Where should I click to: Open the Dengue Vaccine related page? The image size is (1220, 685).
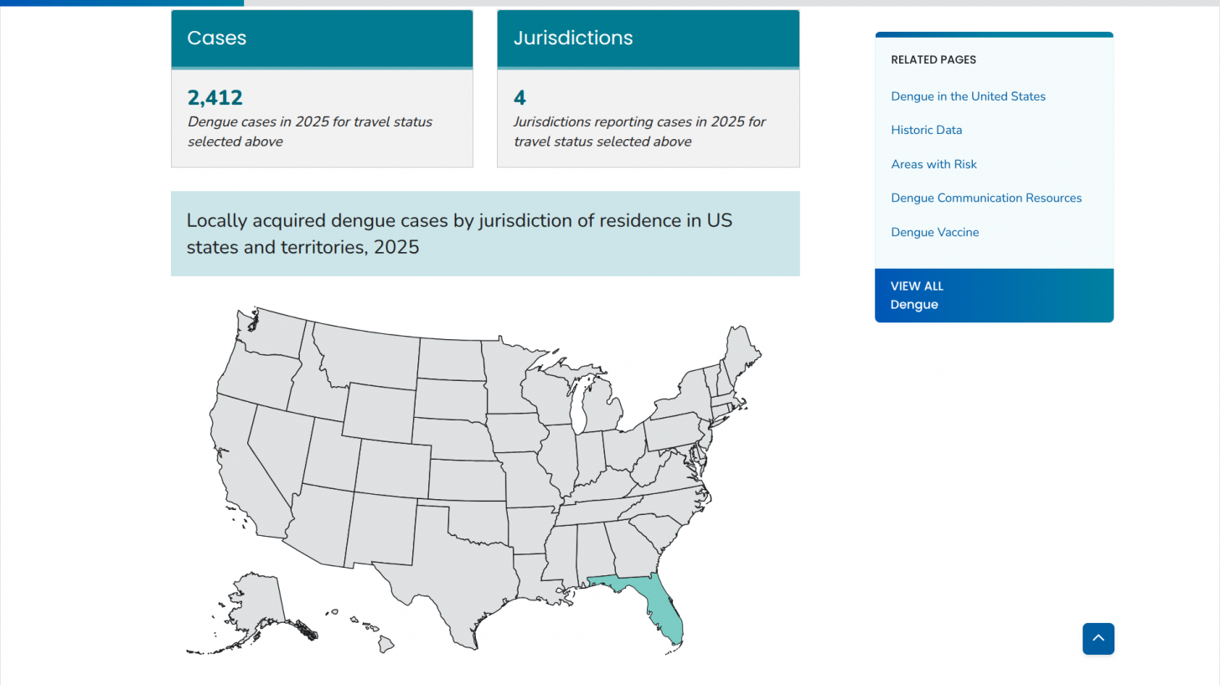[x=934, y=232]
